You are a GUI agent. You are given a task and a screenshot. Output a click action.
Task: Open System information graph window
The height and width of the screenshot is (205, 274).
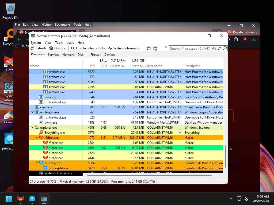pyautogui.click(x=125, y=48)
